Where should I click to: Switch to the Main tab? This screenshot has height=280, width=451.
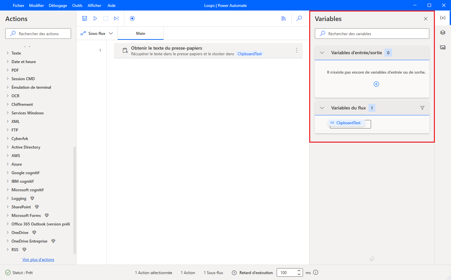[x=140, y=33]
